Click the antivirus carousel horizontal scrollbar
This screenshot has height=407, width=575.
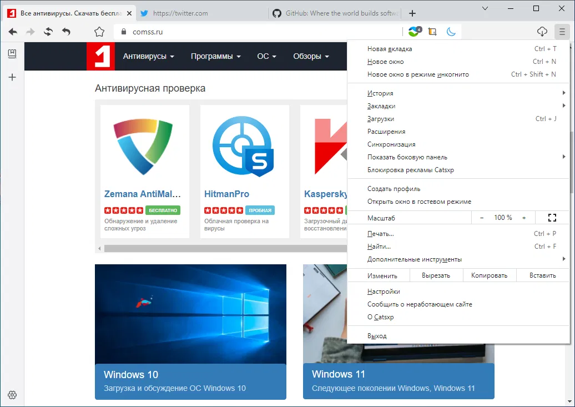point(225,248)
